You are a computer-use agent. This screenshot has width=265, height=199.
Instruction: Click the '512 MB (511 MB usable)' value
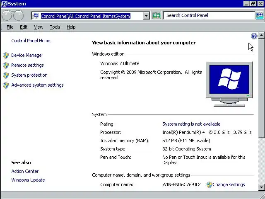pyautogui.click(x=186, y=141)
